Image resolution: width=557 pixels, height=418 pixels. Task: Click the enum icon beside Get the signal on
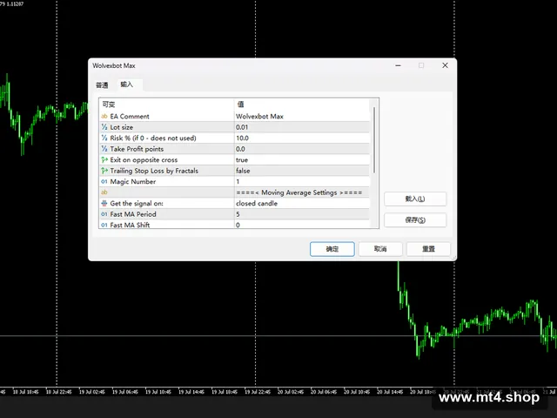click(x=104, y=203)
